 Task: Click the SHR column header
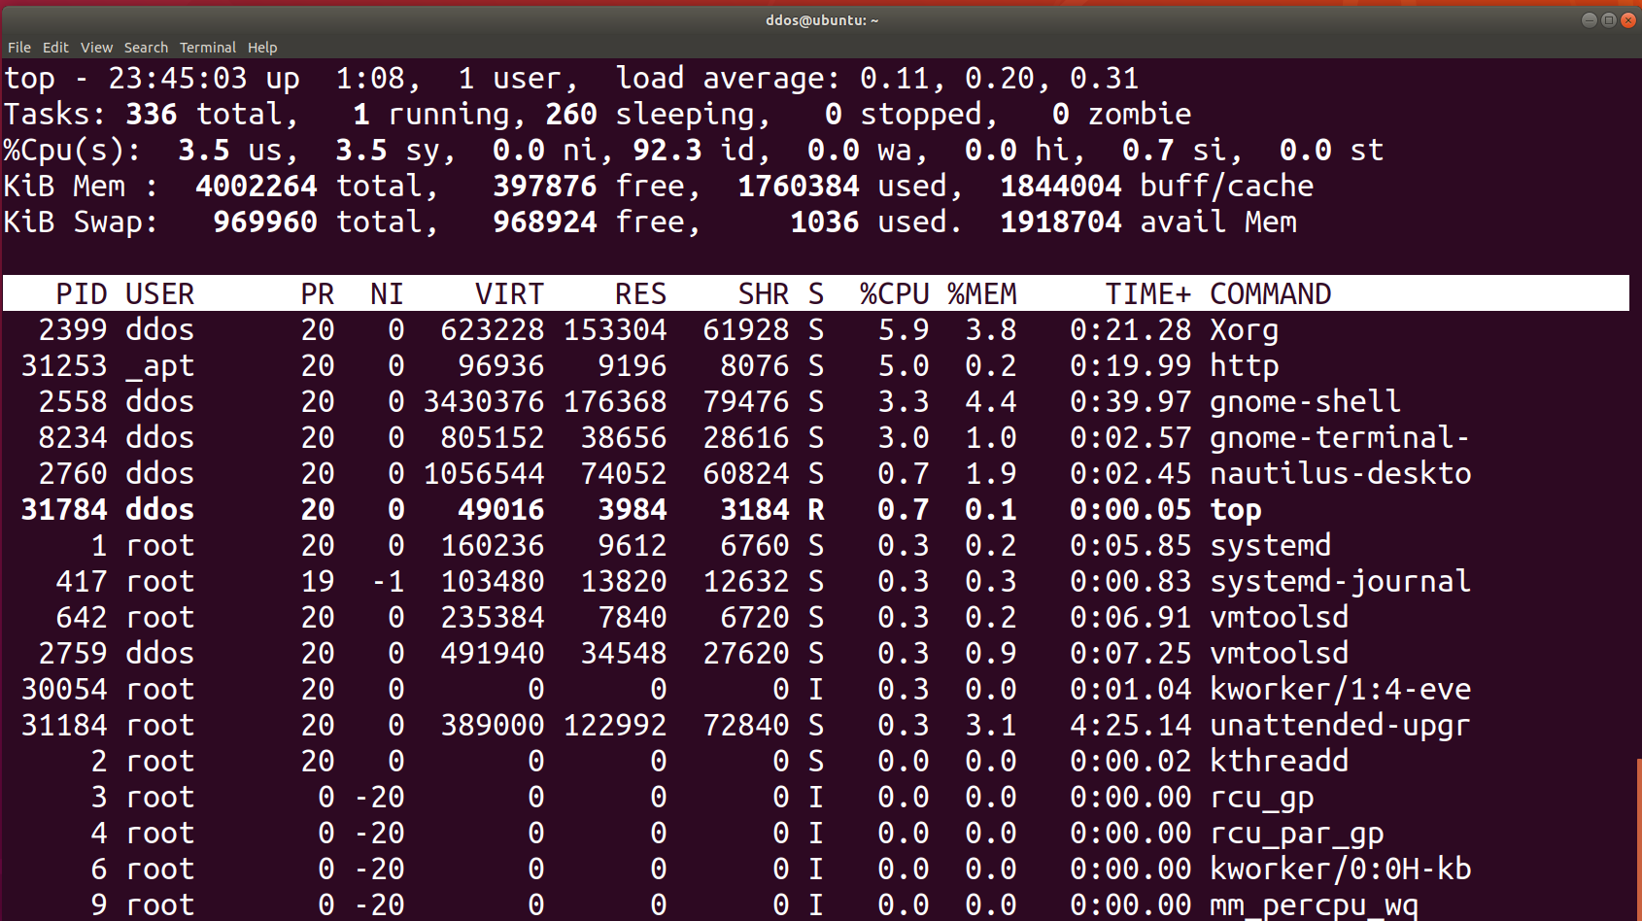764,293
